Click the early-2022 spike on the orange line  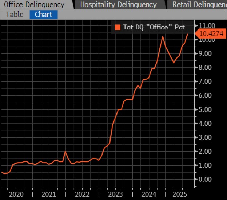click(65, 151)
